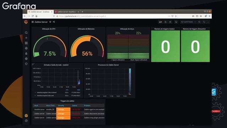The image size is (227, 128).
Task: Click the browser Back arrow
Action: coord(25,16)
